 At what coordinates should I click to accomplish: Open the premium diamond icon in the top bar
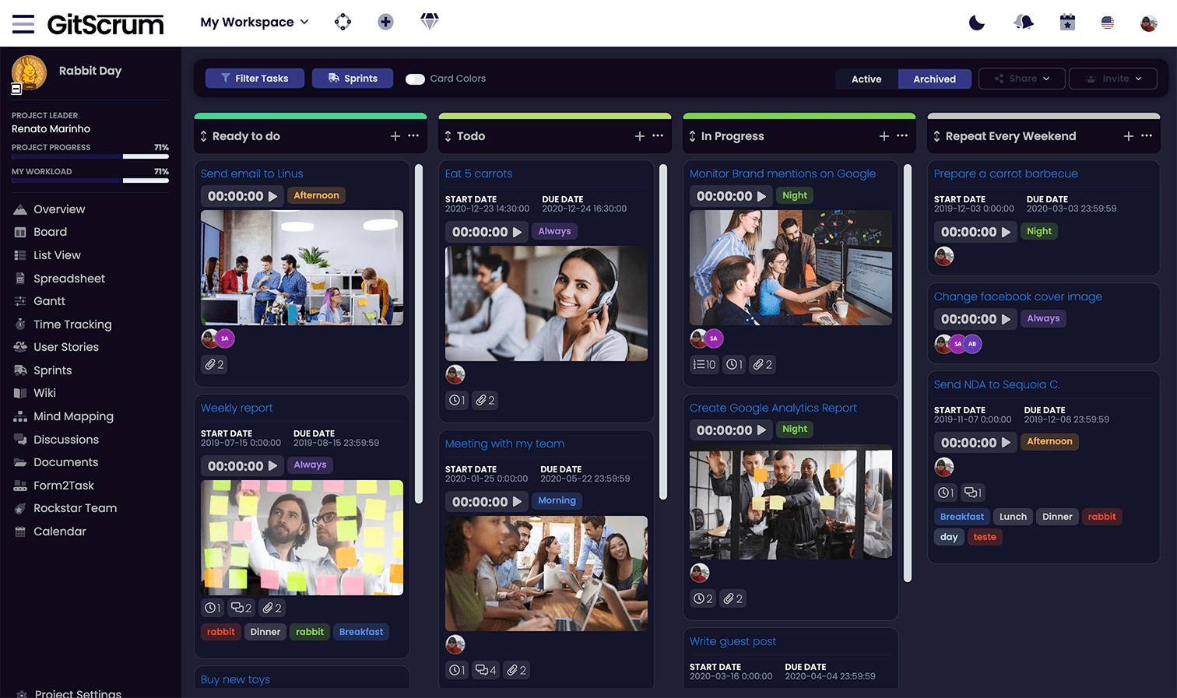(x=429, y=22)
